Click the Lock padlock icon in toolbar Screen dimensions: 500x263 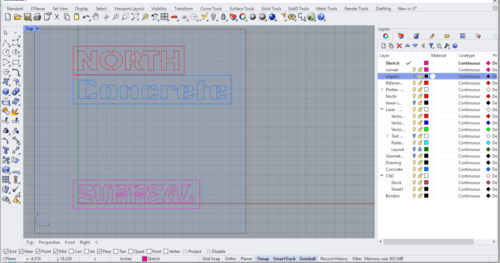tap(223, 17)
